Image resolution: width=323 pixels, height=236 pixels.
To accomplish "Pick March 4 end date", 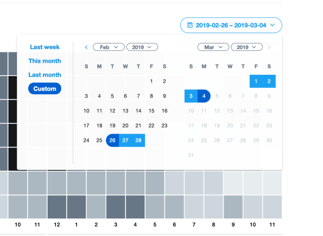I will point(204,96).
